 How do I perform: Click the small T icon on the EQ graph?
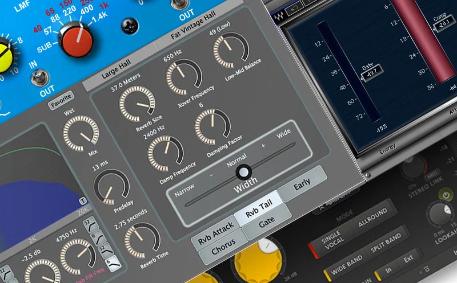click(x=83, y=201)
